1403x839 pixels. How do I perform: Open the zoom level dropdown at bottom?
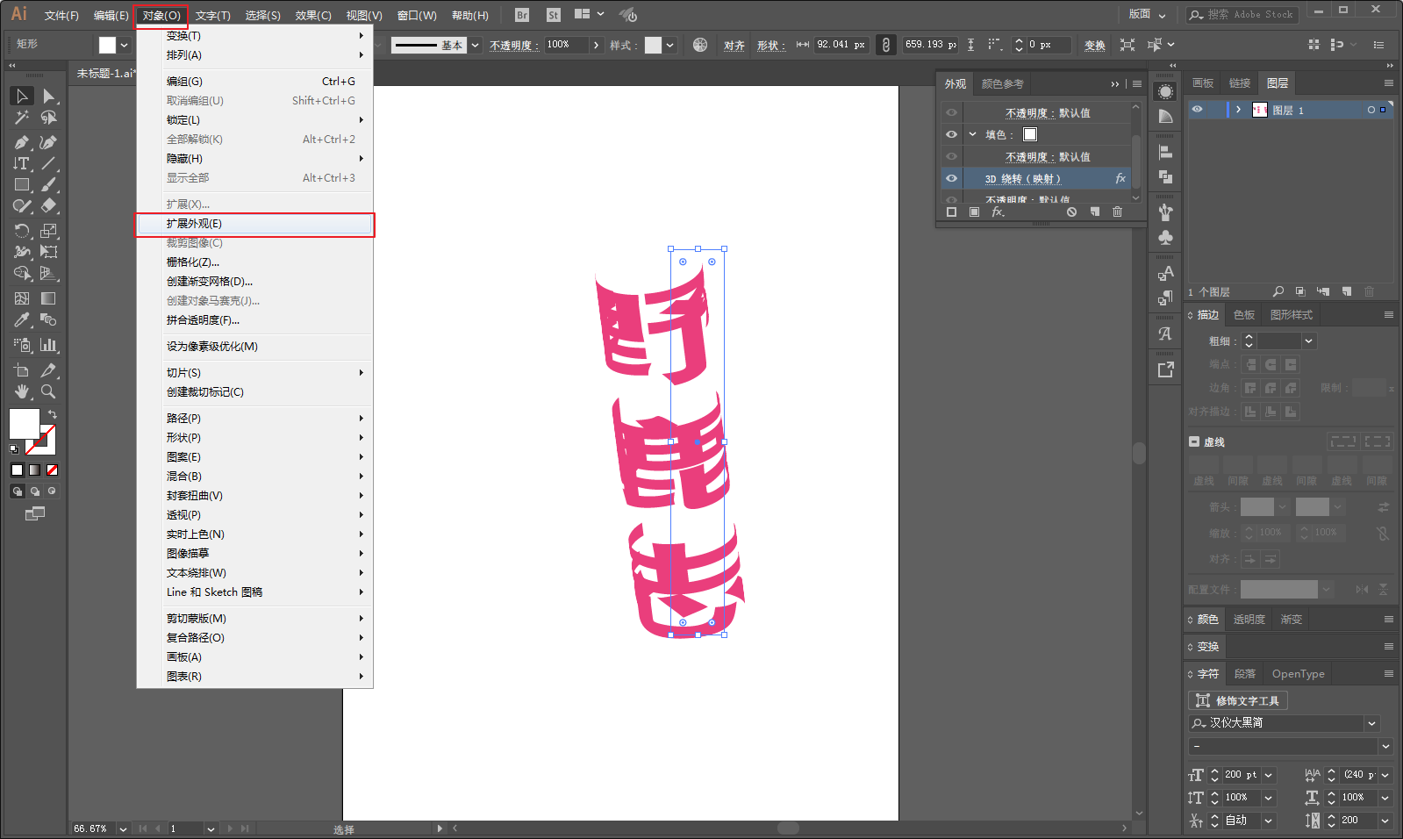pos(123,828)
